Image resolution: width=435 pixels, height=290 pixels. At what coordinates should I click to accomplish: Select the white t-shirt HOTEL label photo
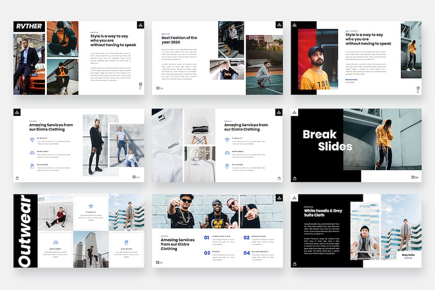[168, 145]
